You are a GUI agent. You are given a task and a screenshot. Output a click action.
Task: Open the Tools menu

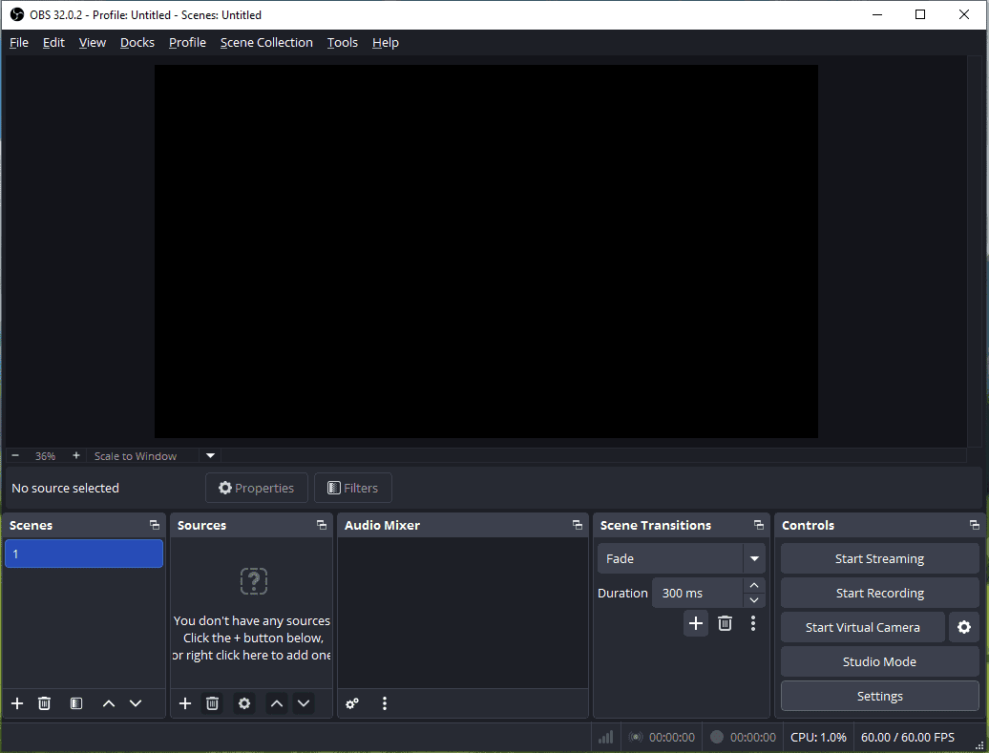click(342, 42)
